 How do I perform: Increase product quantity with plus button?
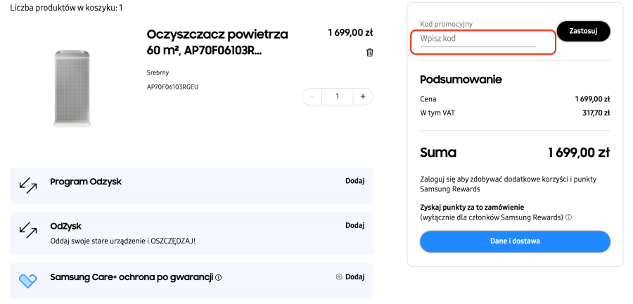point(362,97)
